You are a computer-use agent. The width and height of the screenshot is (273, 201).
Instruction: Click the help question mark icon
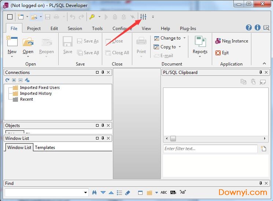pos(249,28)
